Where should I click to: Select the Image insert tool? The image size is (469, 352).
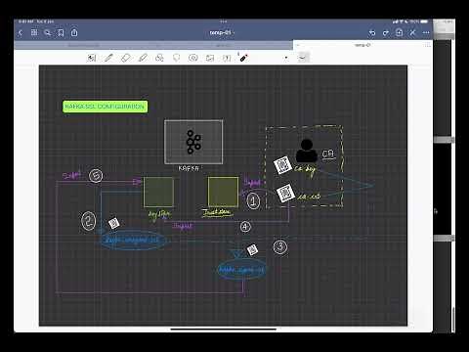(x=210, y=58)
